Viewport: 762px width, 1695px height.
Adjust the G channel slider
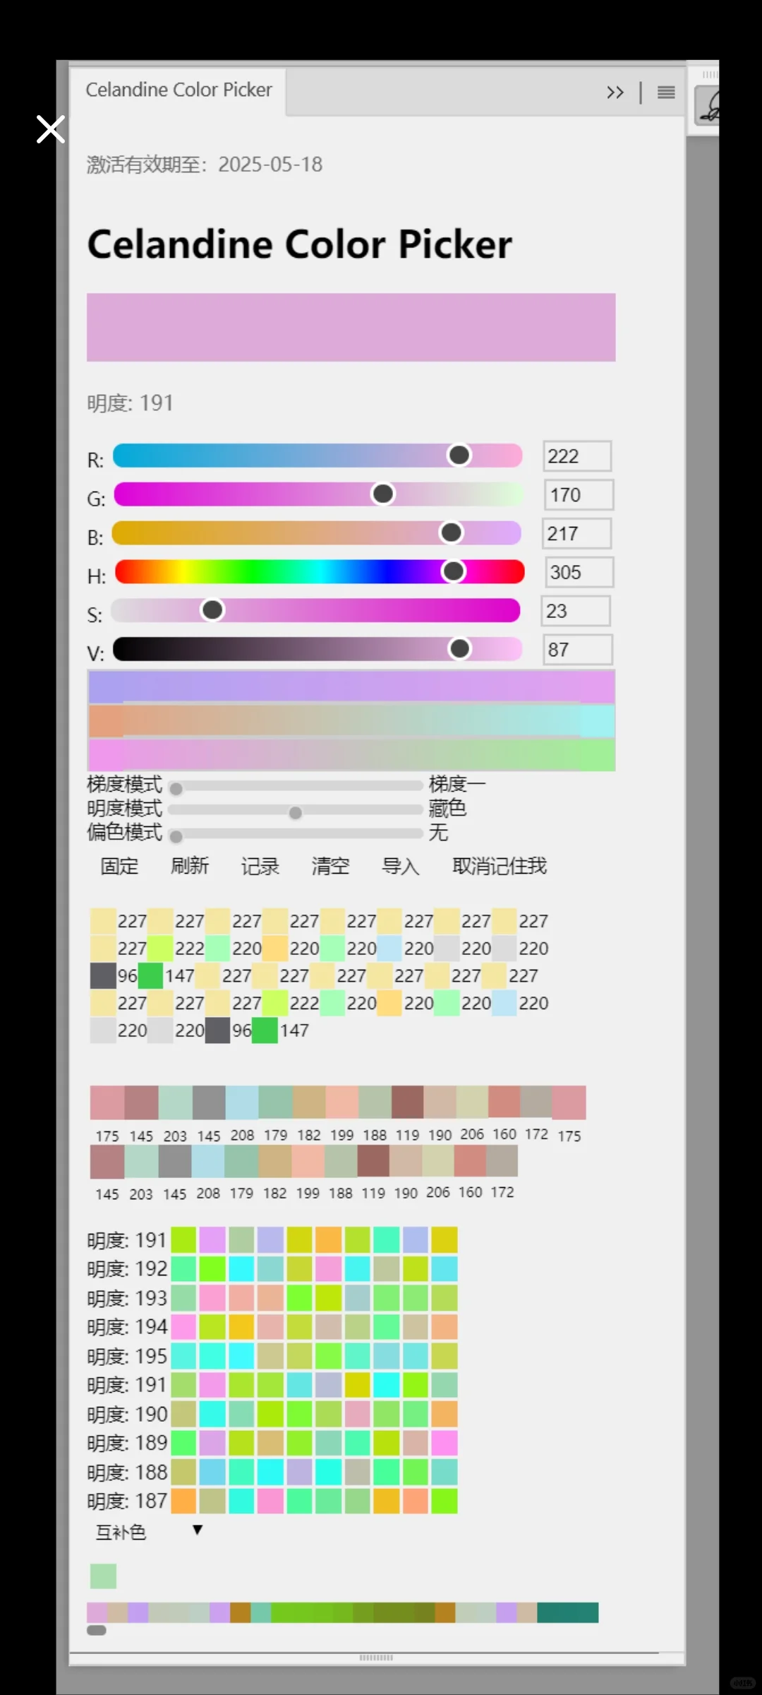317,494
